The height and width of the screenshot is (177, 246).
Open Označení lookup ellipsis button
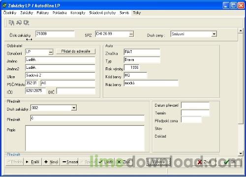51,52
